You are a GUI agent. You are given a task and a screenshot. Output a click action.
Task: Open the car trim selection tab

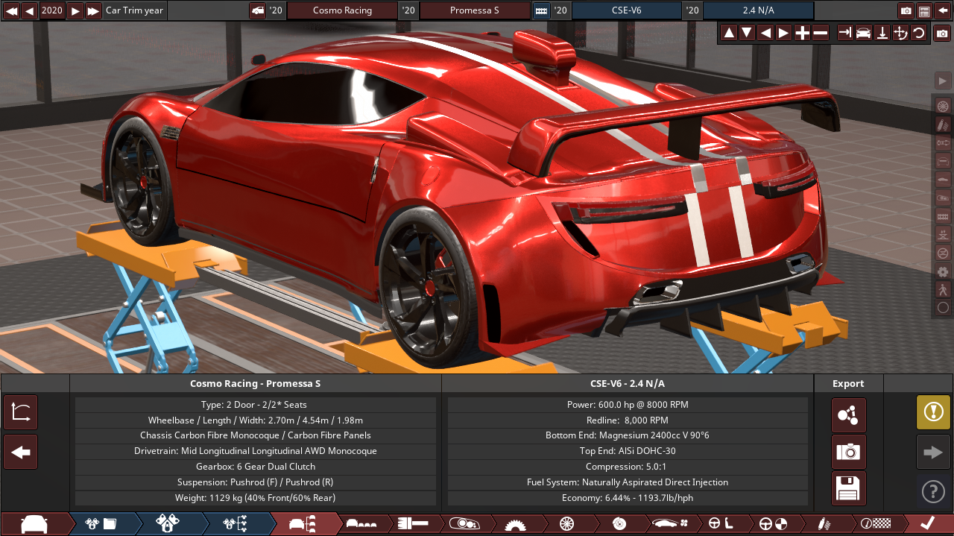(302, 524)
